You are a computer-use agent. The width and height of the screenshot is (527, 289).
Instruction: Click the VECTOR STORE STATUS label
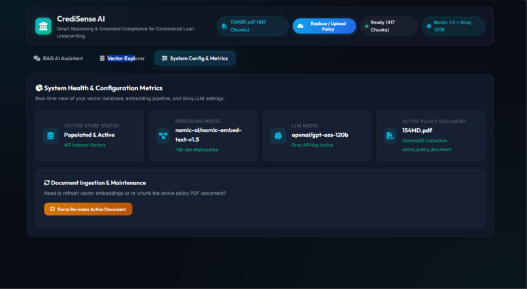click(x=92, y=126)
